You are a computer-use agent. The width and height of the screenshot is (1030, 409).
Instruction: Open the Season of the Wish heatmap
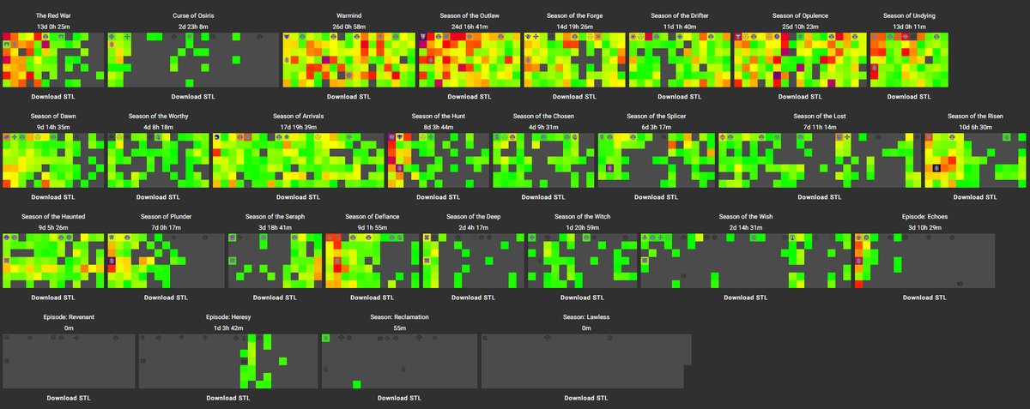(745, 261)
